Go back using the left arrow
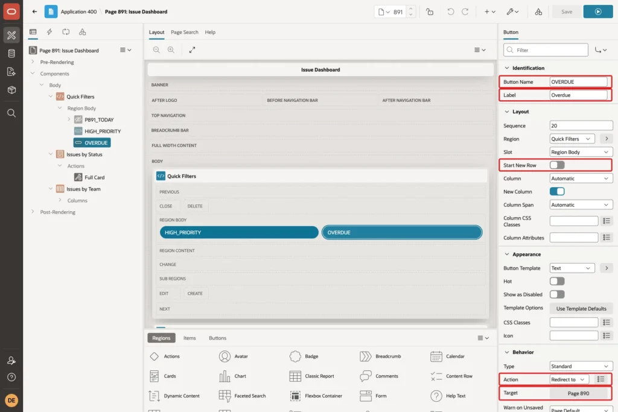 point(34,11)
